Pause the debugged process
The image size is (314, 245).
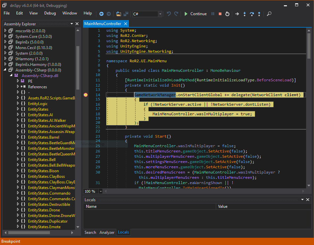point(213,14)
